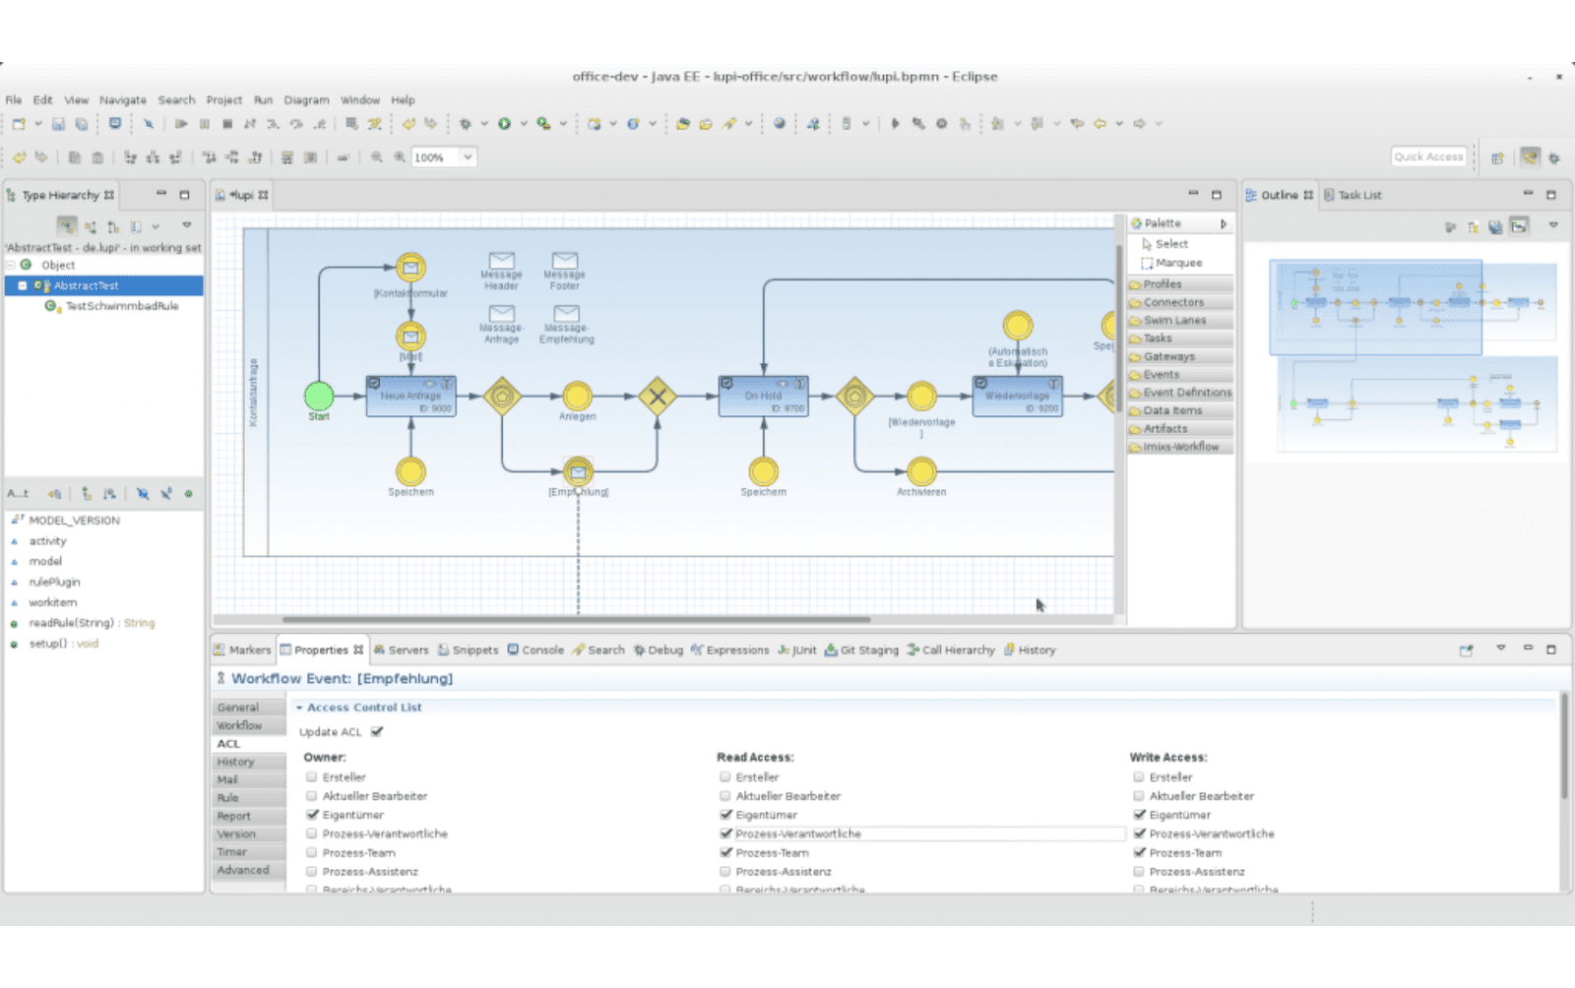The height and width of the screenshot is (988, 1575).
Task: Click the Save toolbar icon
Action: coord(58,124)
